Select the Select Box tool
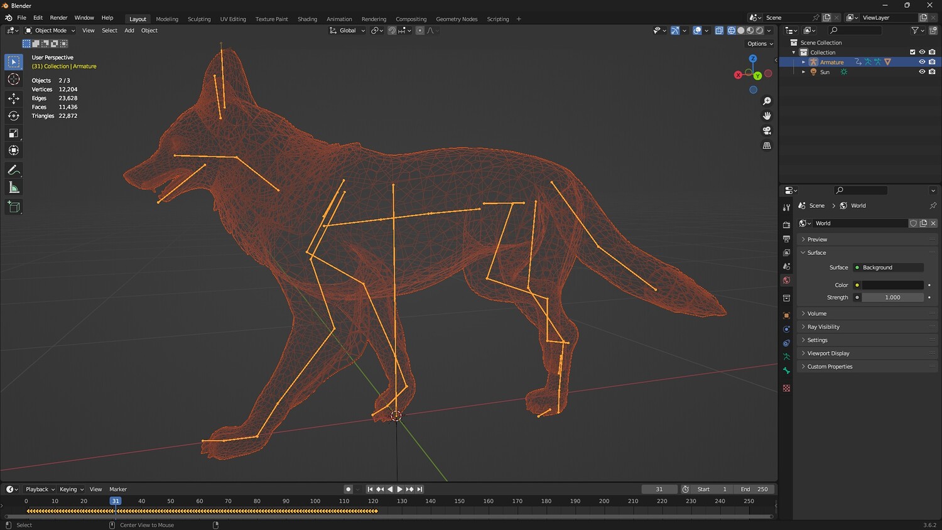This screenshot has width=942, height=530. 14,62
